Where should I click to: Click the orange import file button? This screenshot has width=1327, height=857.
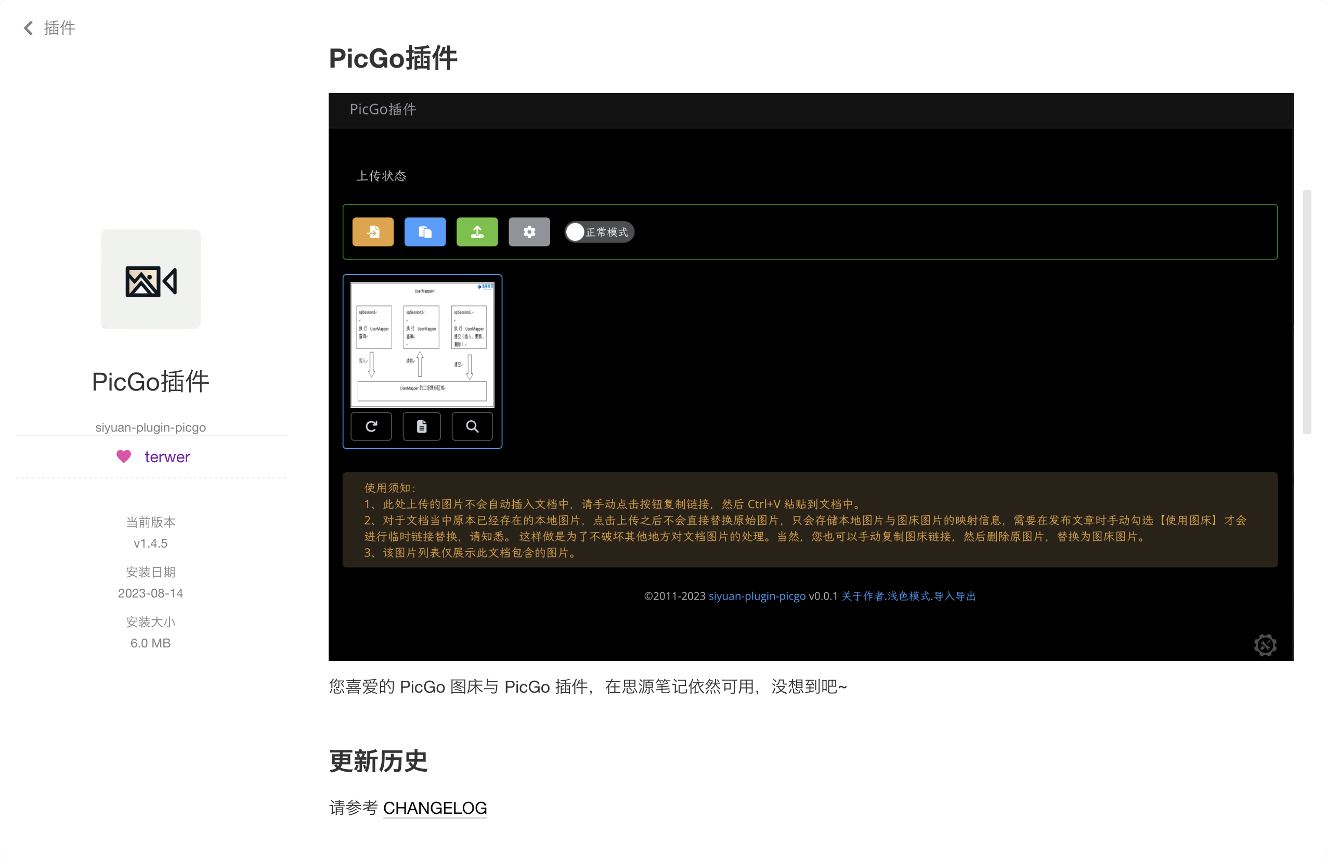(x=373, y=231)
